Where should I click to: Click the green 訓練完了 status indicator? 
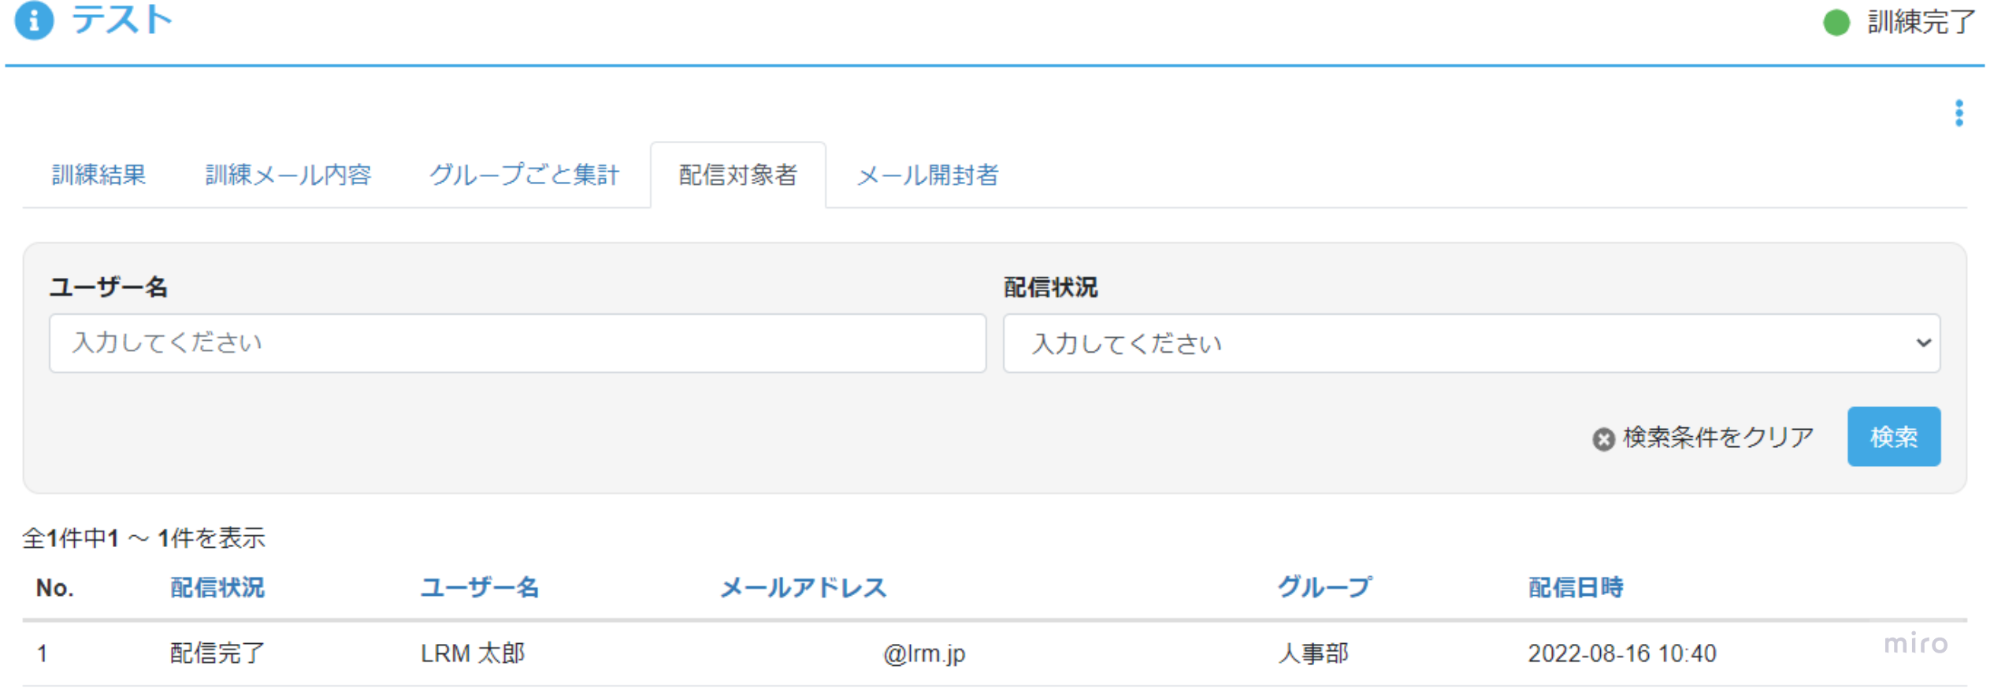1836,22
